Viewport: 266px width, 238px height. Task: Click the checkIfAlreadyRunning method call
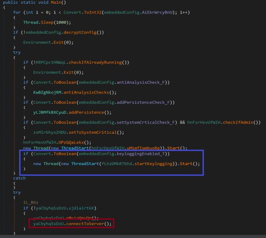pyautogui.click(x=95, y=62)
